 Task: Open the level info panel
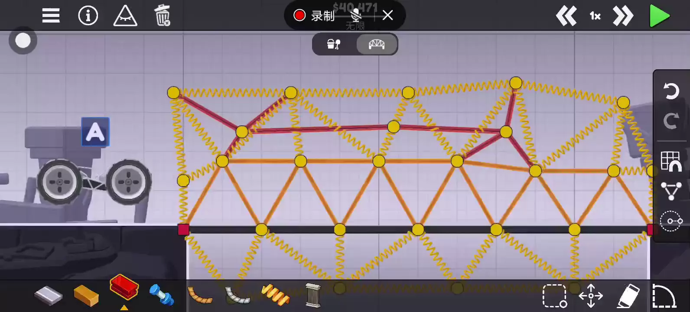pyautogui.click(x=88, y=16)
